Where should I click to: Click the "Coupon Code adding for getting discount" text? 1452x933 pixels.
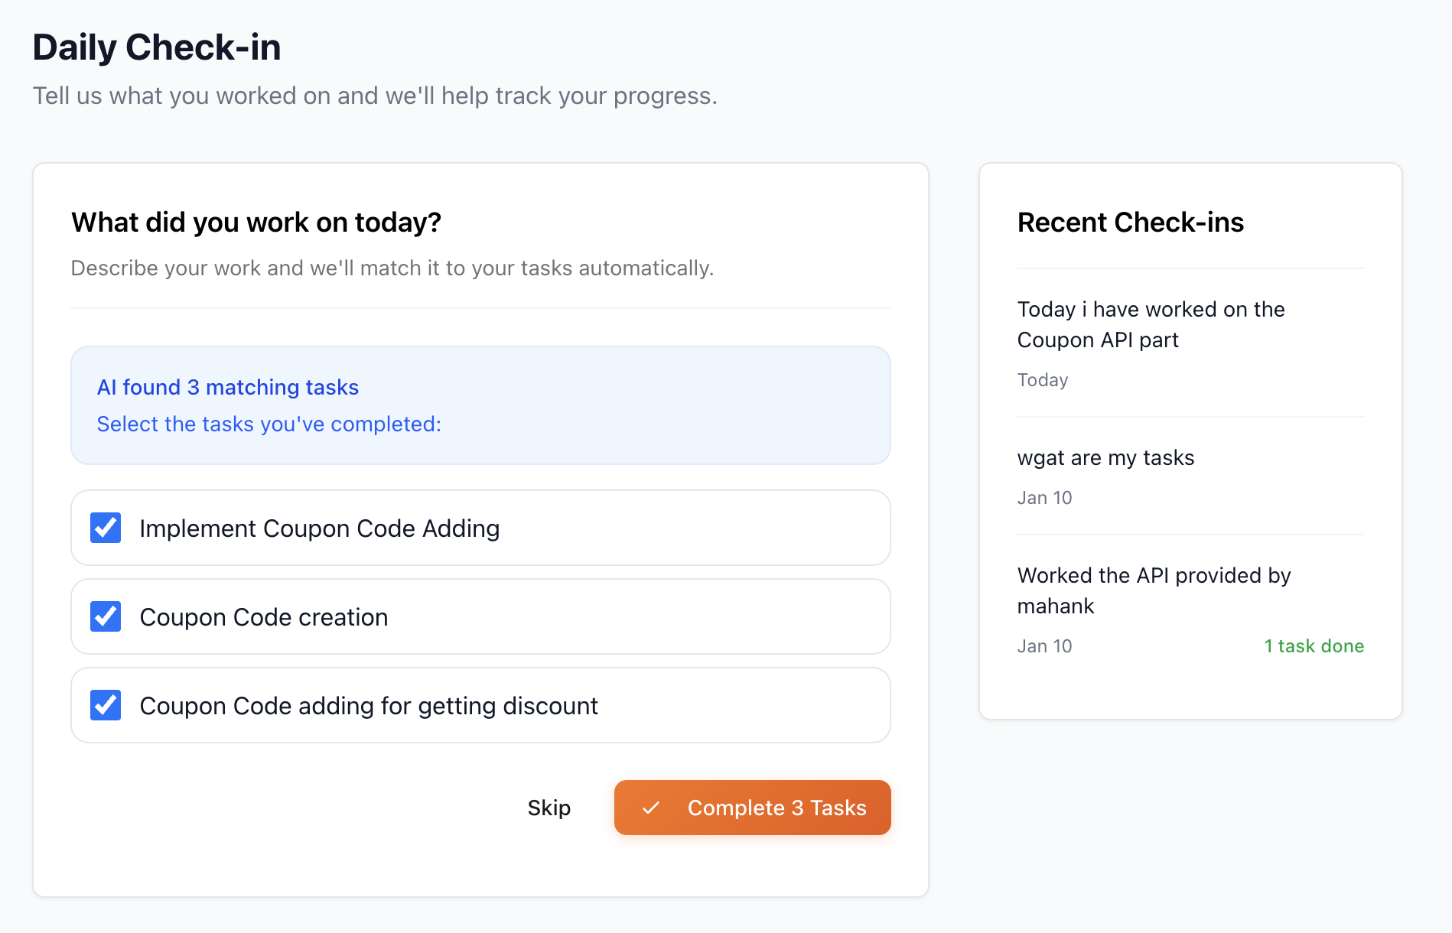click(x=369, y=706)
